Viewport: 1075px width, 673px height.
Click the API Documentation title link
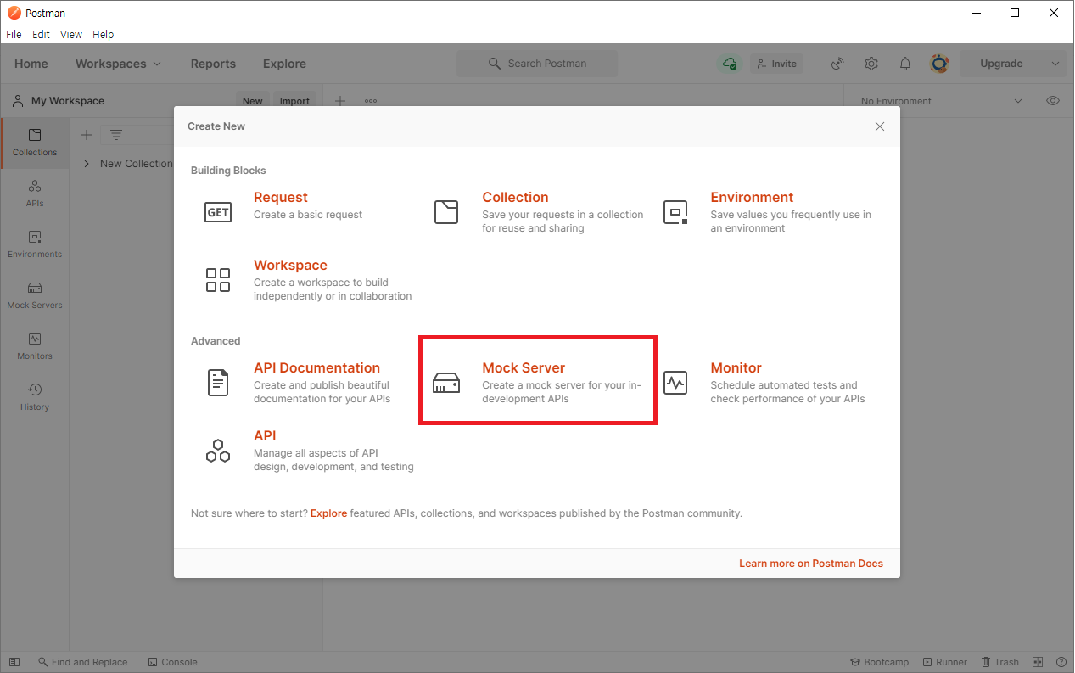[316, 368]
